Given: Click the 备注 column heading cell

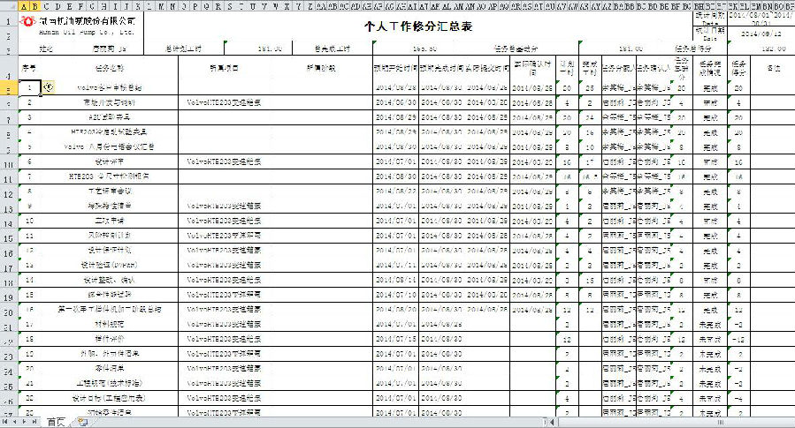Looking at the screenshot, I should [773, 68].
